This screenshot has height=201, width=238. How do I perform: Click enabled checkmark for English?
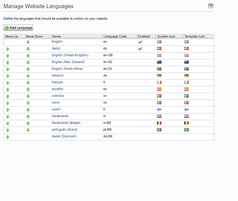[x=140, y=42]
